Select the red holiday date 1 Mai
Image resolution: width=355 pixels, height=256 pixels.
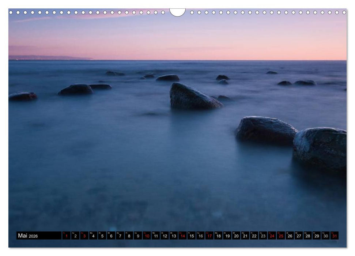(67, 236)
